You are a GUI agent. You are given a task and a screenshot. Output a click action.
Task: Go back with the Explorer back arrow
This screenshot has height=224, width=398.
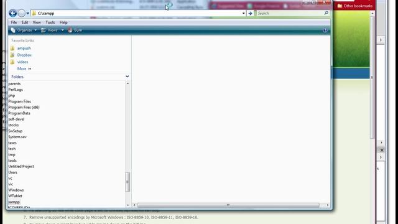coord(12,13)
